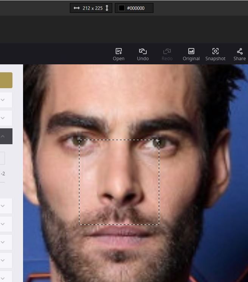The height and width of the screenshot is (282, 248).
Task: Expand the fourth collapsed section below -2
Action: pyautogui.click(x=3, y=260)
